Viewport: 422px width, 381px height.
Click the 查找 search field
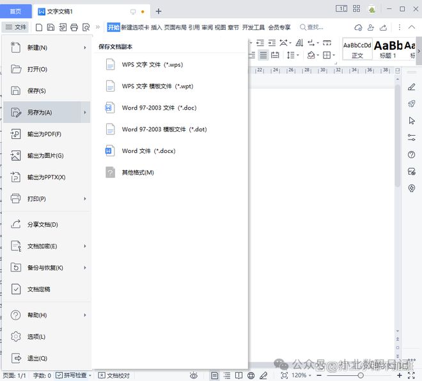pos(311,27)
